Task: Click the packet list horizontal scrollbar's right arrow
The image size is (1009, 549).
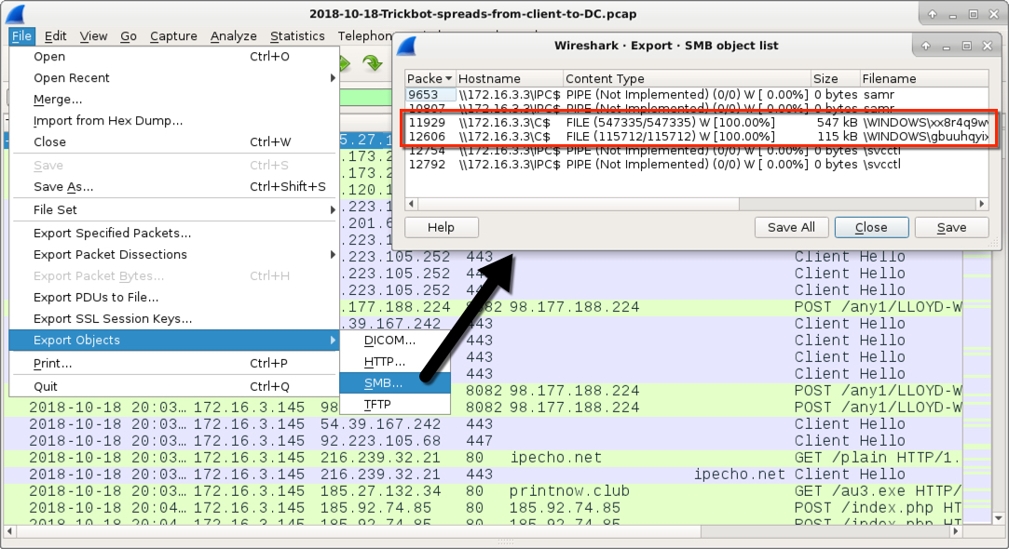Action: tap(956, 531)
